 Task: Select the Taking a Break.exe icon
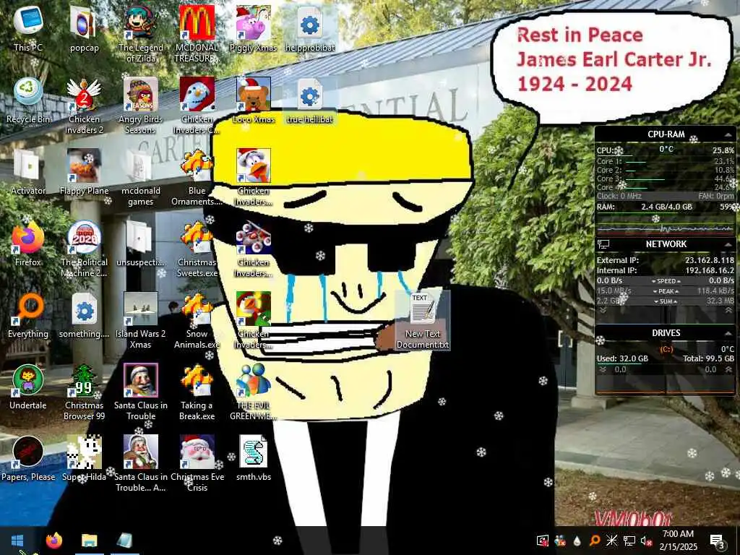197,392
